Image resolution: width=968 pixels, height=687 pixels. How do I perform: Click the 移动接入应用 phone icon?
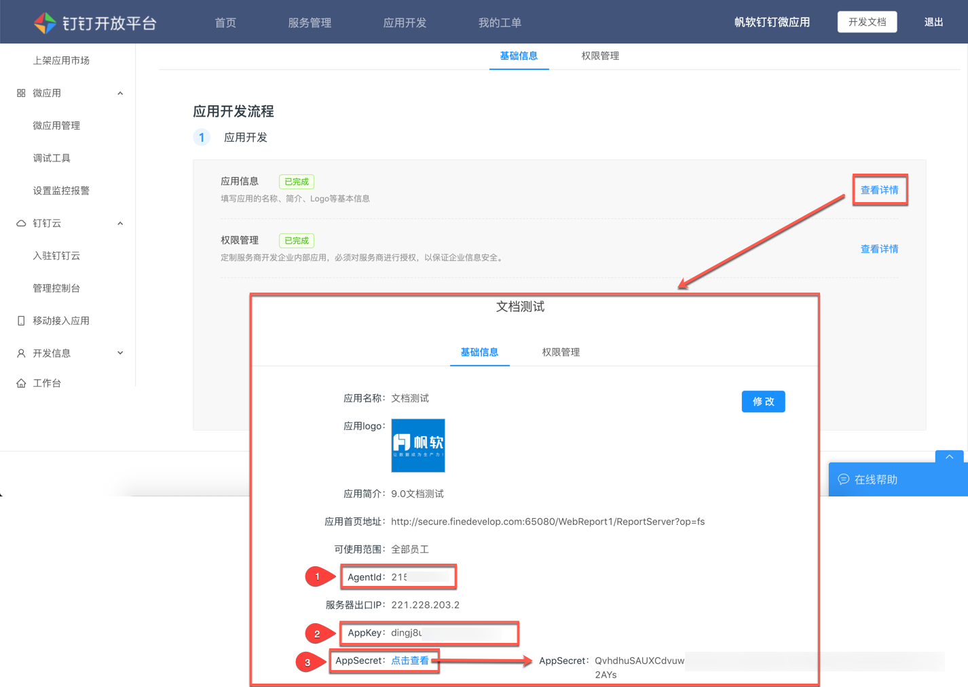point(21,321)
